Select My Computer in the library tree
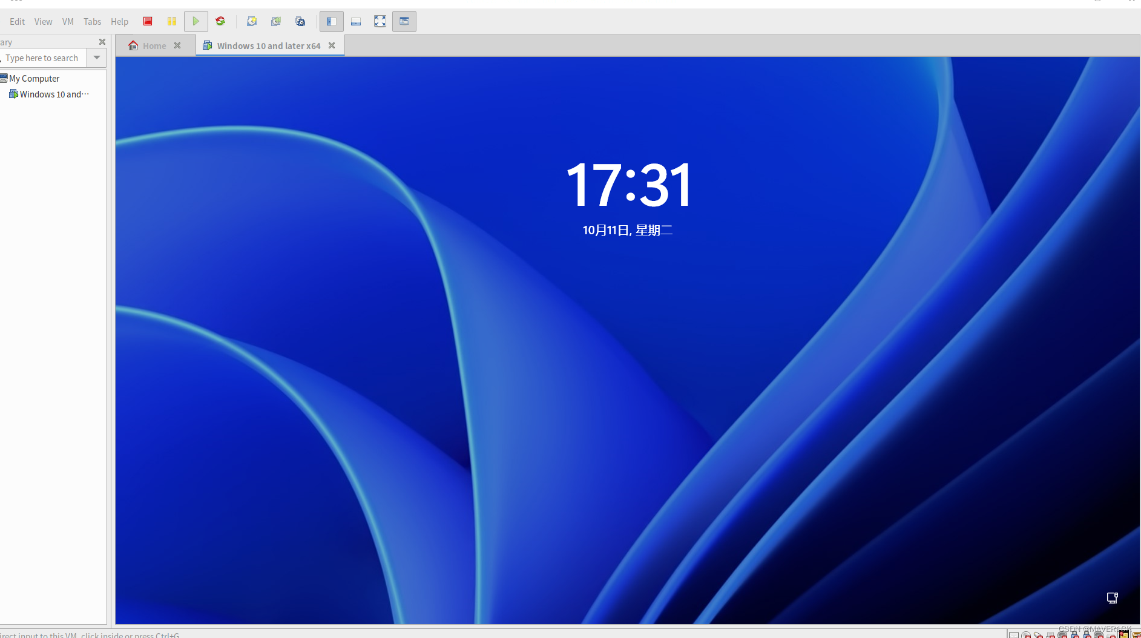 coord(35,79)
